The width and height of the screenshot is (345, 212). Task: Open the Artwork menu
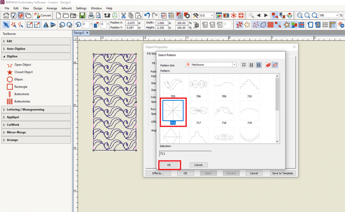pos(66,8)
